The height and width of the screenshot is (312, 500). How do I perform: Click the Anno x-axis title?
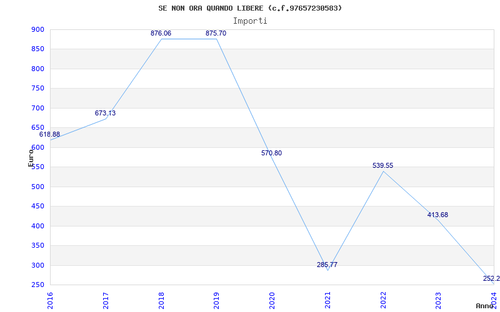click(485, 306)
